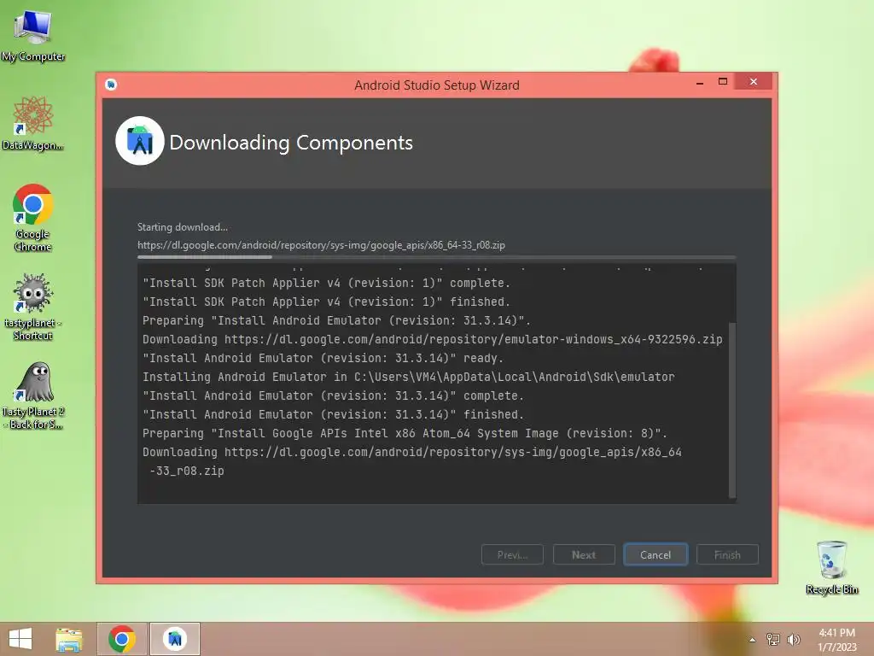The width and height of the screenshot is (874, 656).
Task: Select the Recycle Bin icon
Action: click(831, 567)
